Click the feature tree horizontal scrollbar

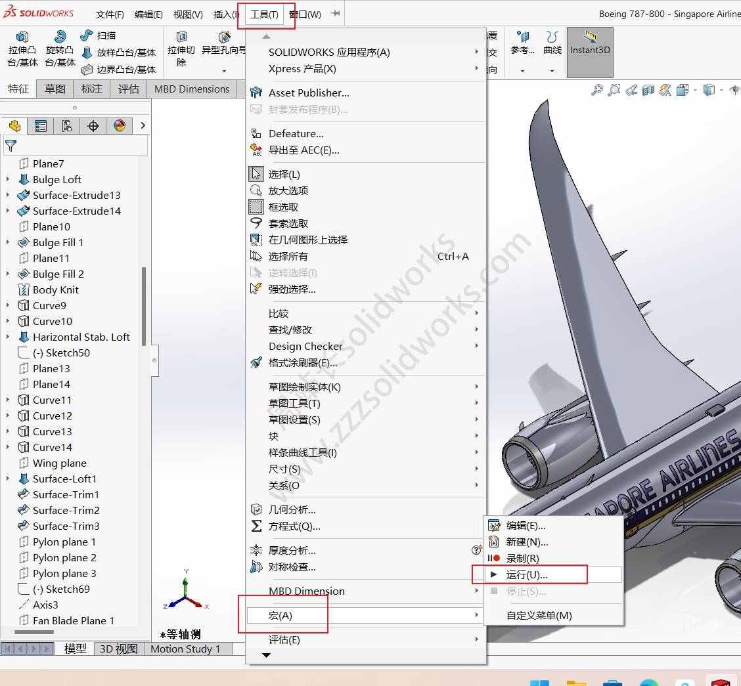tap(34, 632)
